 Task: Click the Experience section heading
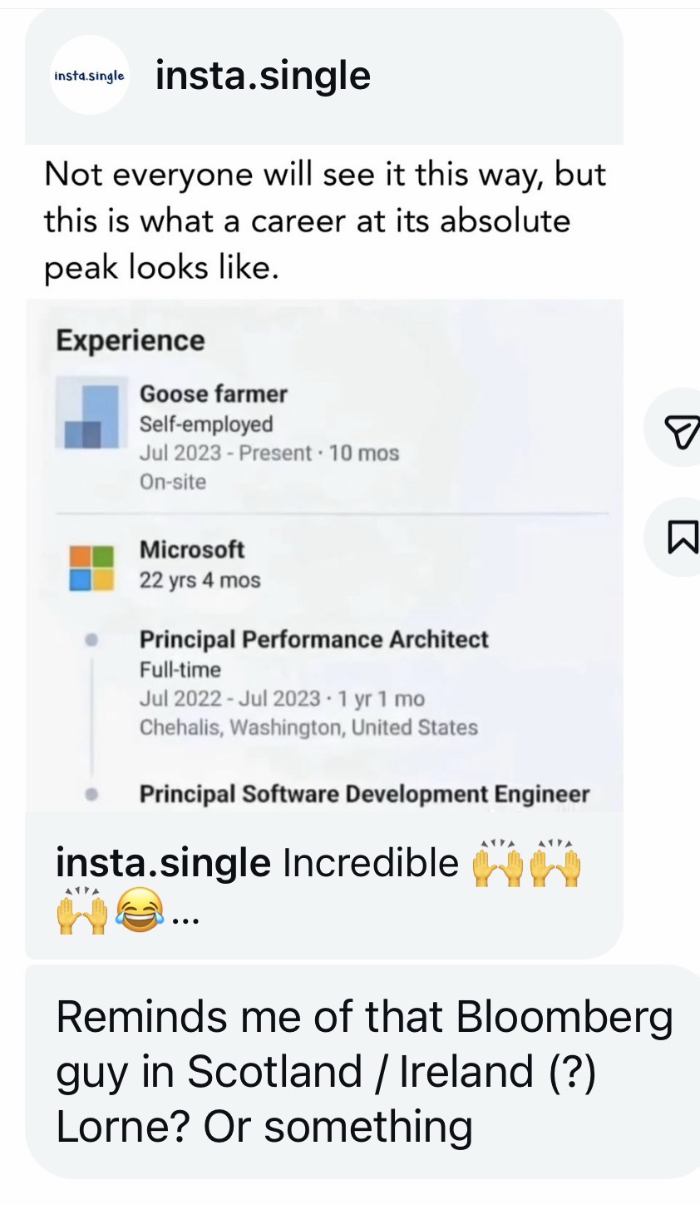(x=131, y=340)
